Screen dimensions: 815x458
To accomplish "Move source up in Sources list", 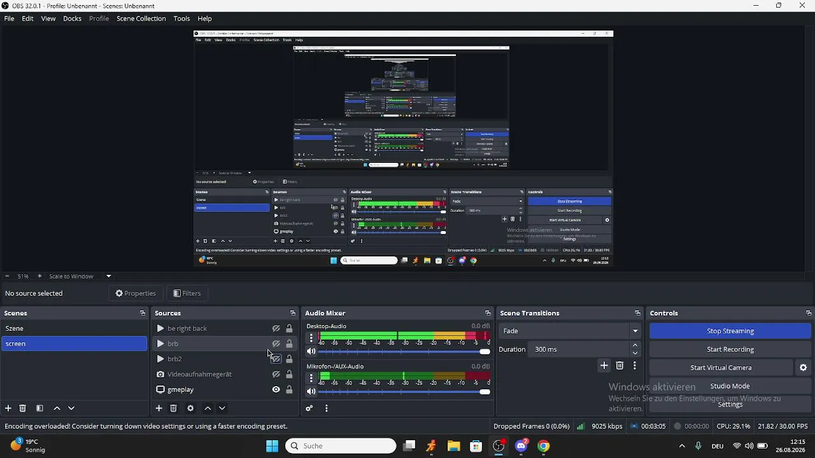I will (208, 408).
